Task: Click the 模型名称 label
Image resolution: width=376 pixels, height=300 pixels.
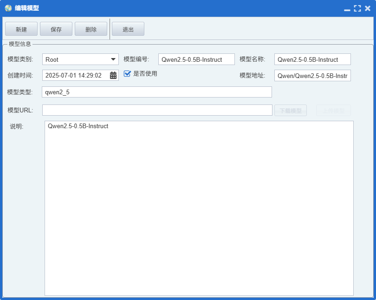Action: click(253, 59)
